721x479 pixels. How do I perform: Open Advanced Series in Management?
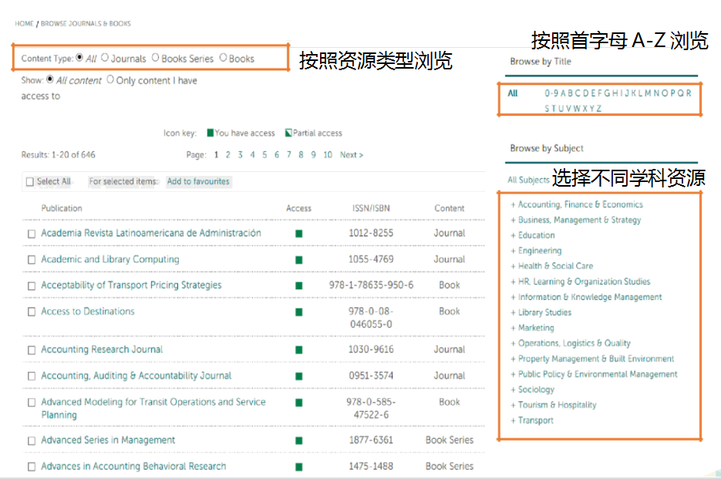click(x=108, y=440)
